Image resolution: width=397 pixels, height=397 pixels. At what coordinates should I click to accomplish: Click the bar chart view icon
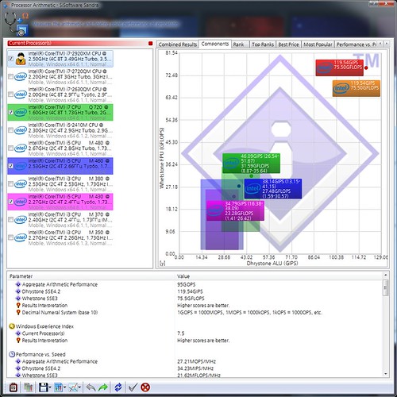point(58,387)
